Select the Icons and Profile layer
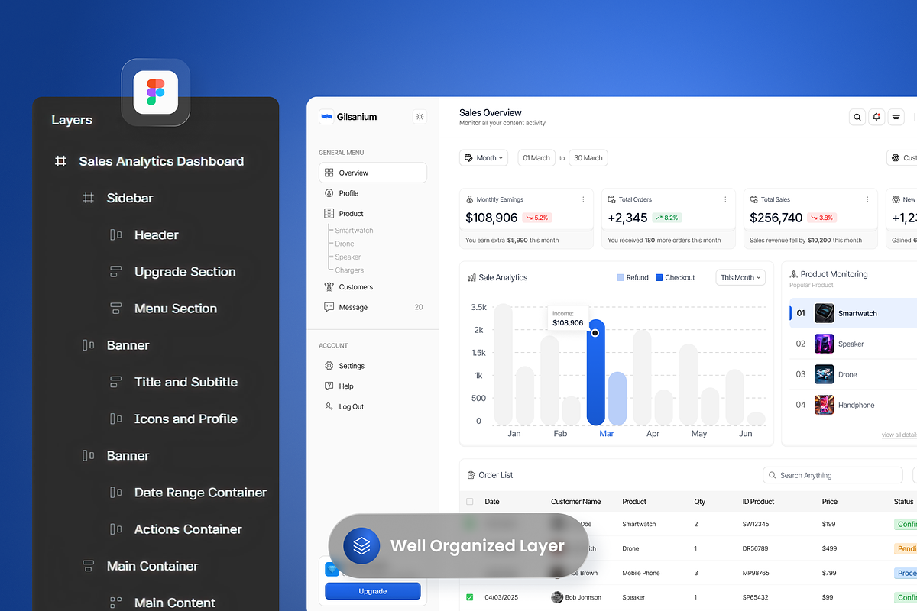The width and height of the screenshot is (917, 611). pos(186,419)
